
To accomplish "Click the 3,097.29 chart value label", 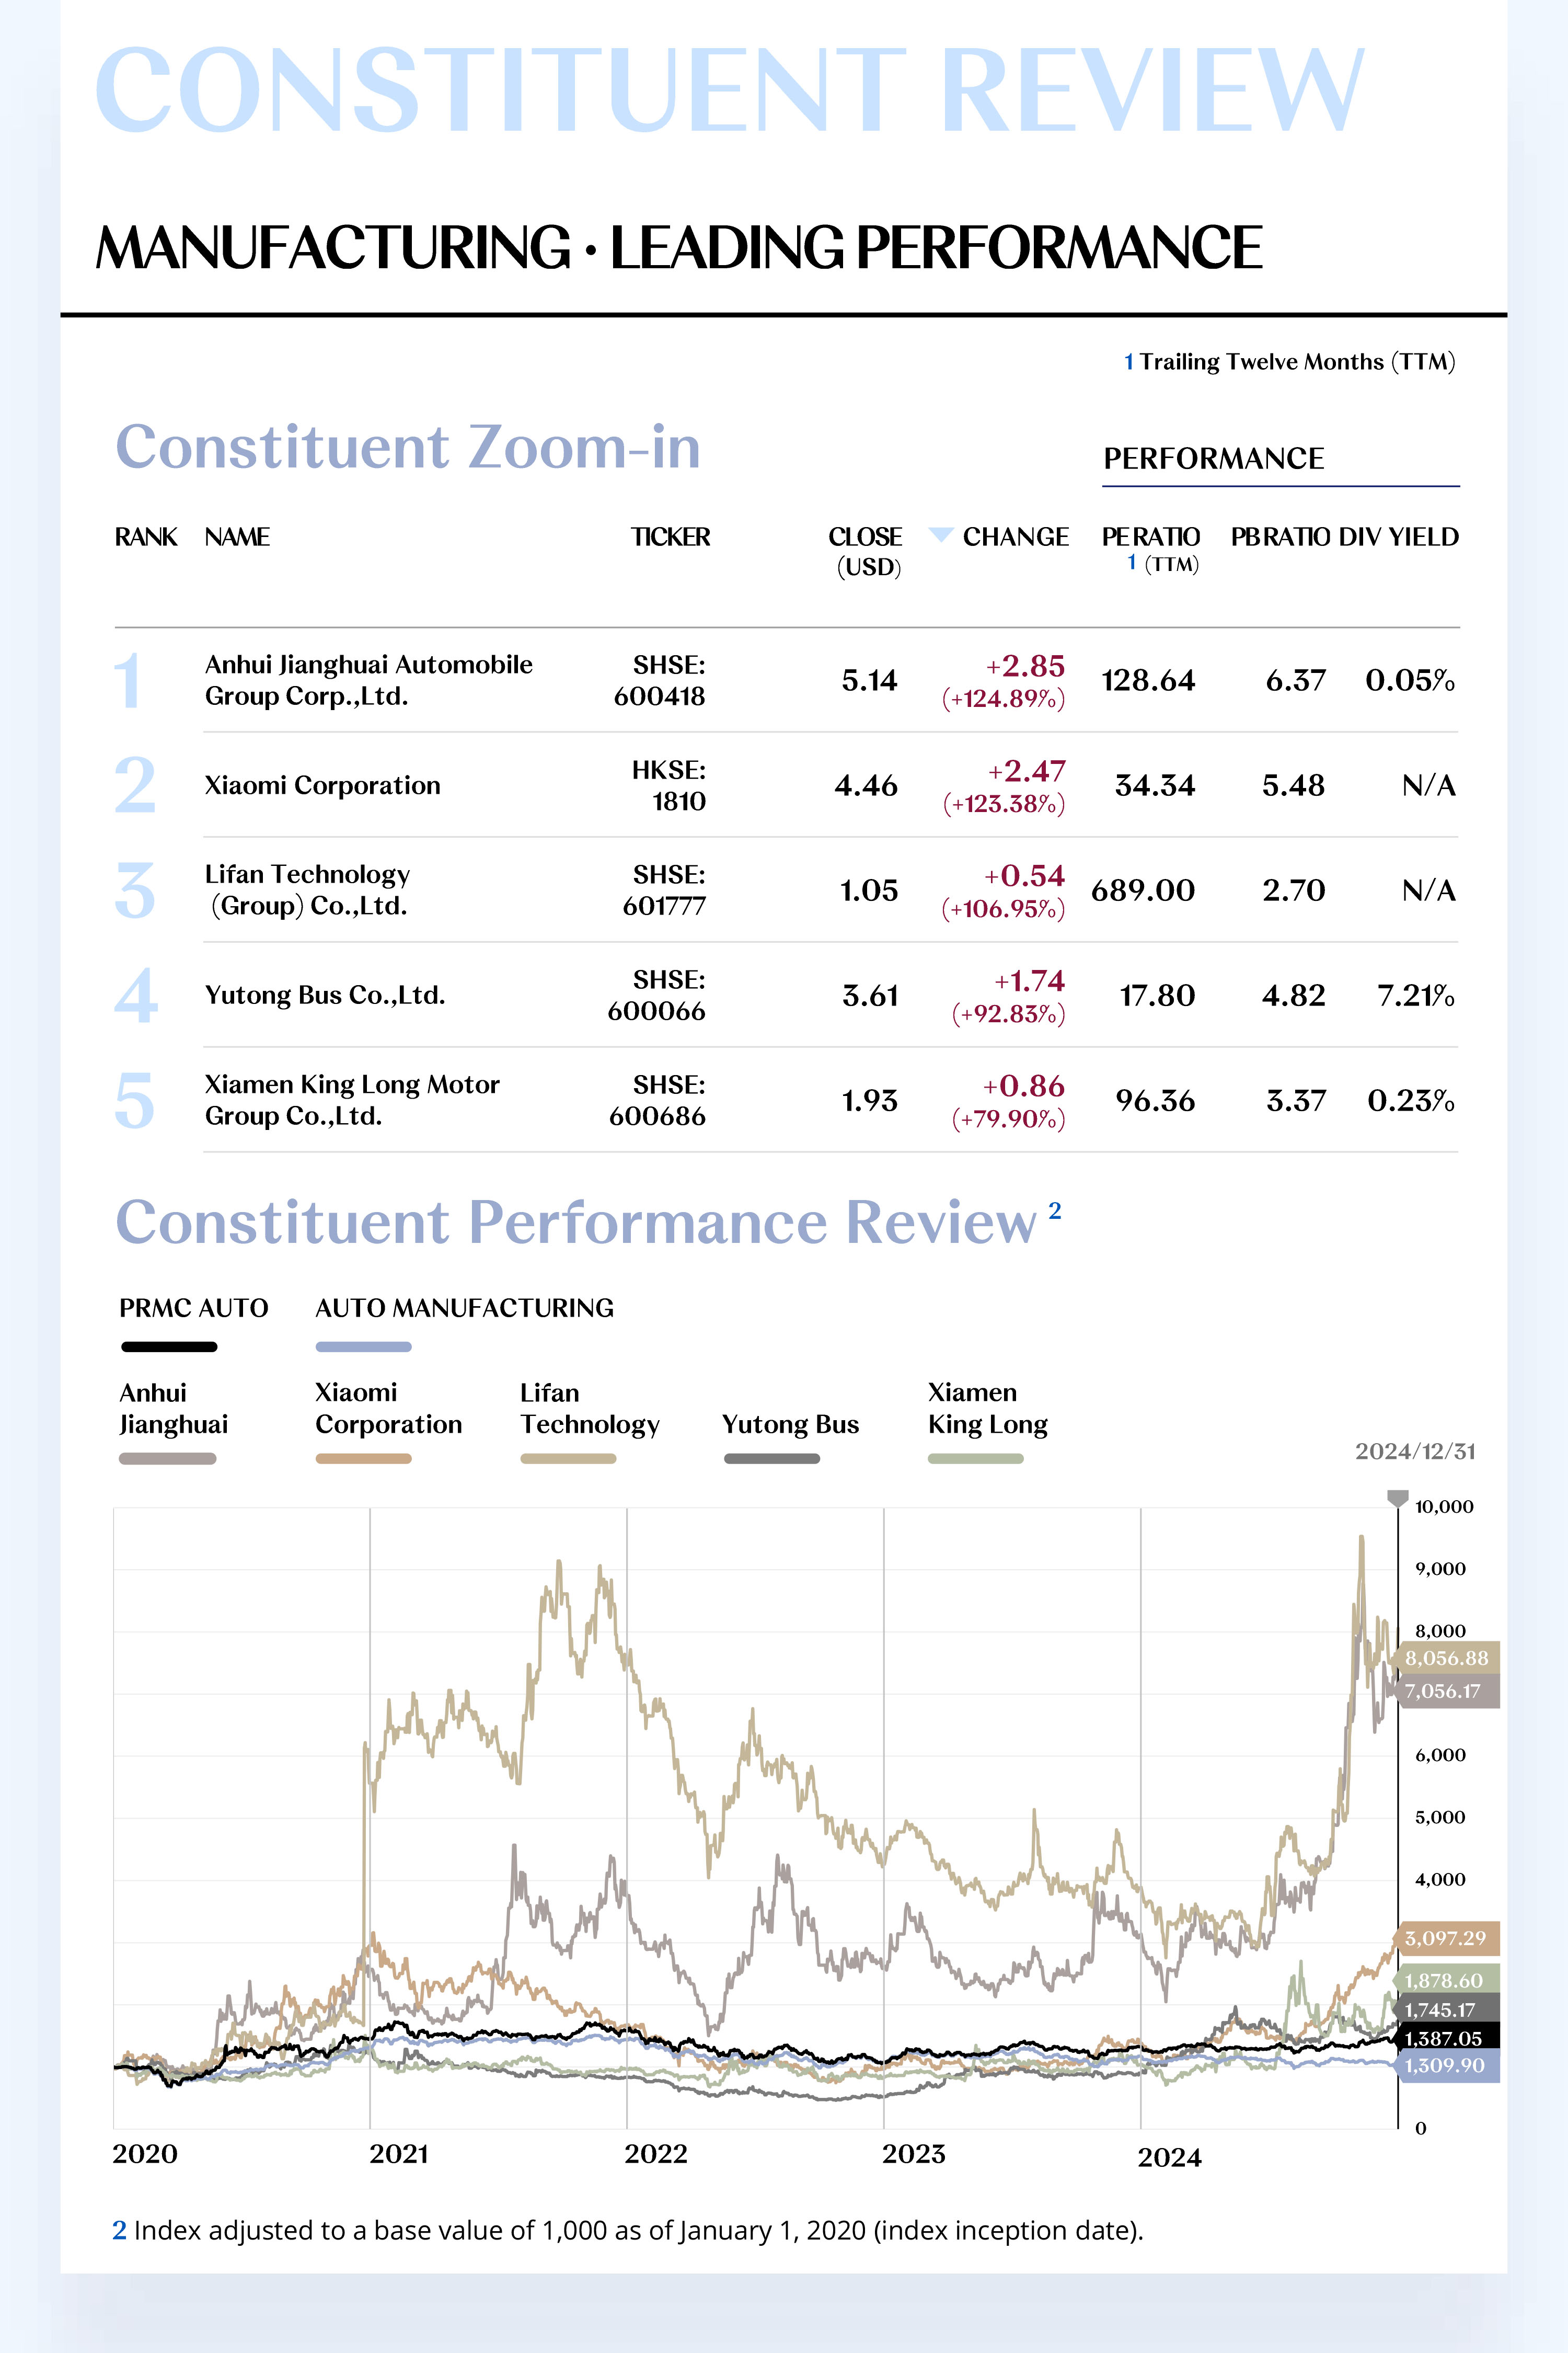I will [1445, 1938].
